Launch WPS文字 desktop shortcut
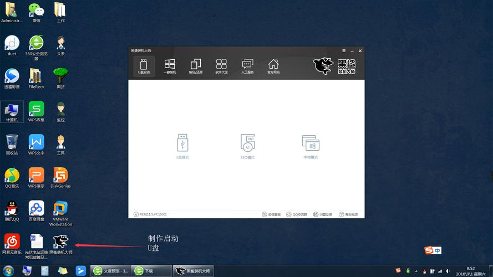 tap(36, 145)
